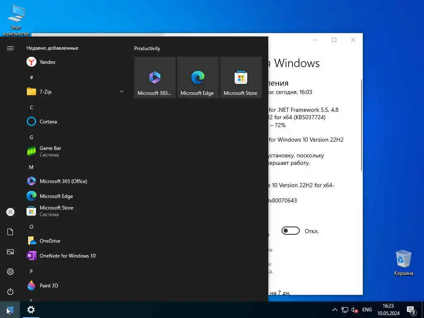Open Paint 3D app

pyautogui.click(x=75, y=286)
